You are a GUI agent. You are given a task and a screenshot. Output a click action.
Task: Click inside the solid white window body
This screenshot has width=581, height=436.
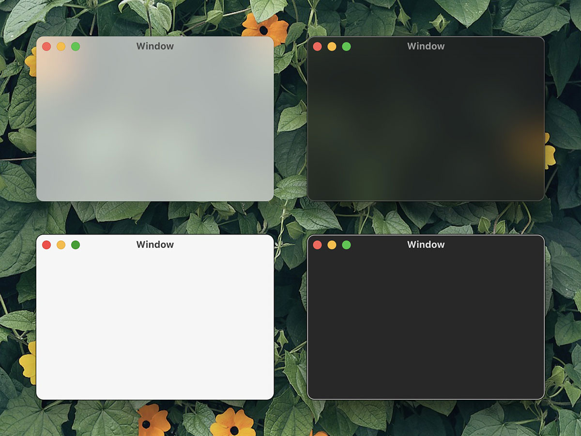pyautogui.click(x=155, y=325)
